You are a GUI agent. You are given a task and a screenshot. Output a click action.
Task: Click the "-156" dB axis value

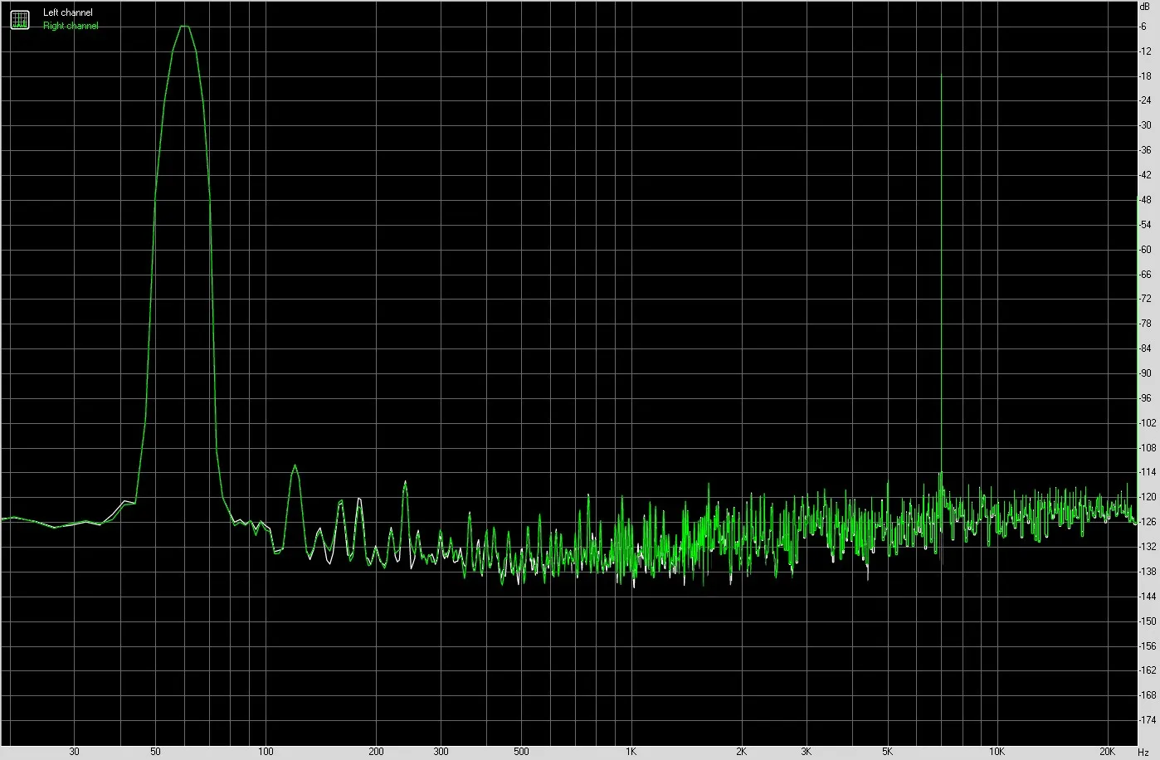click(x=1148, y=646)
